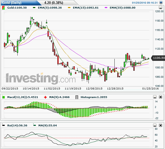Click the 1160.00 price axis label
Screen dimensions: 165x149
[x=159, y=30]
